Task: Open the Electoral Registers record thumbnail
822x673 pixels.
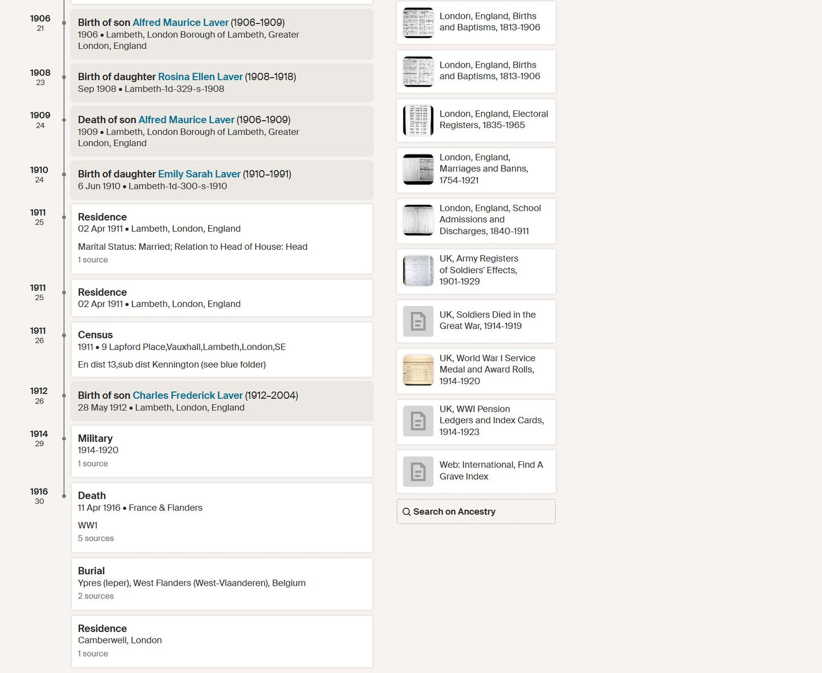Action: click(418, 121)
